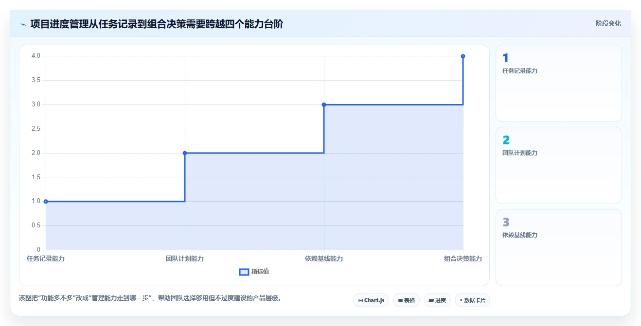Click the y-axis value 2.5
Image resolution: width=641 pixels, height=326 pixels.
point(36,129)
